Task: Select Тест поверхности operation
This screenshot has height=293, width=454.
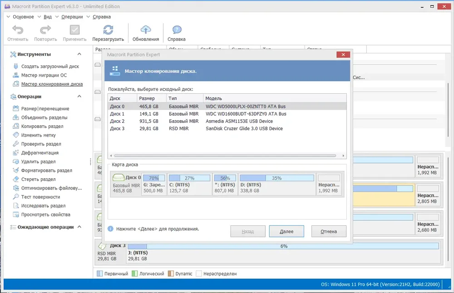Action: (x=40, y=197)
